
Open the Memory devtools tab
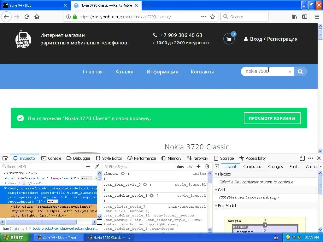tap(171, 158)
